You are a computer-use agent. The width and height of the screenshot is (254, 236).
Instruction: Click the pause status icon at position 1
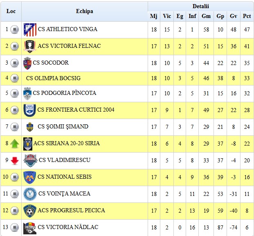tap(15, 29)
